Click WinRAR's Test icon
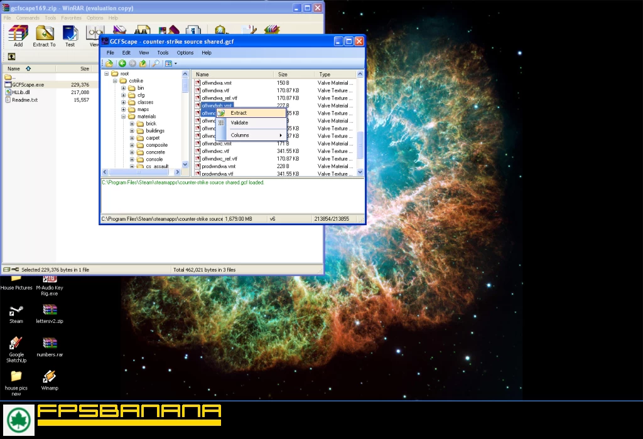643x439 pixels. click(70, 35)
